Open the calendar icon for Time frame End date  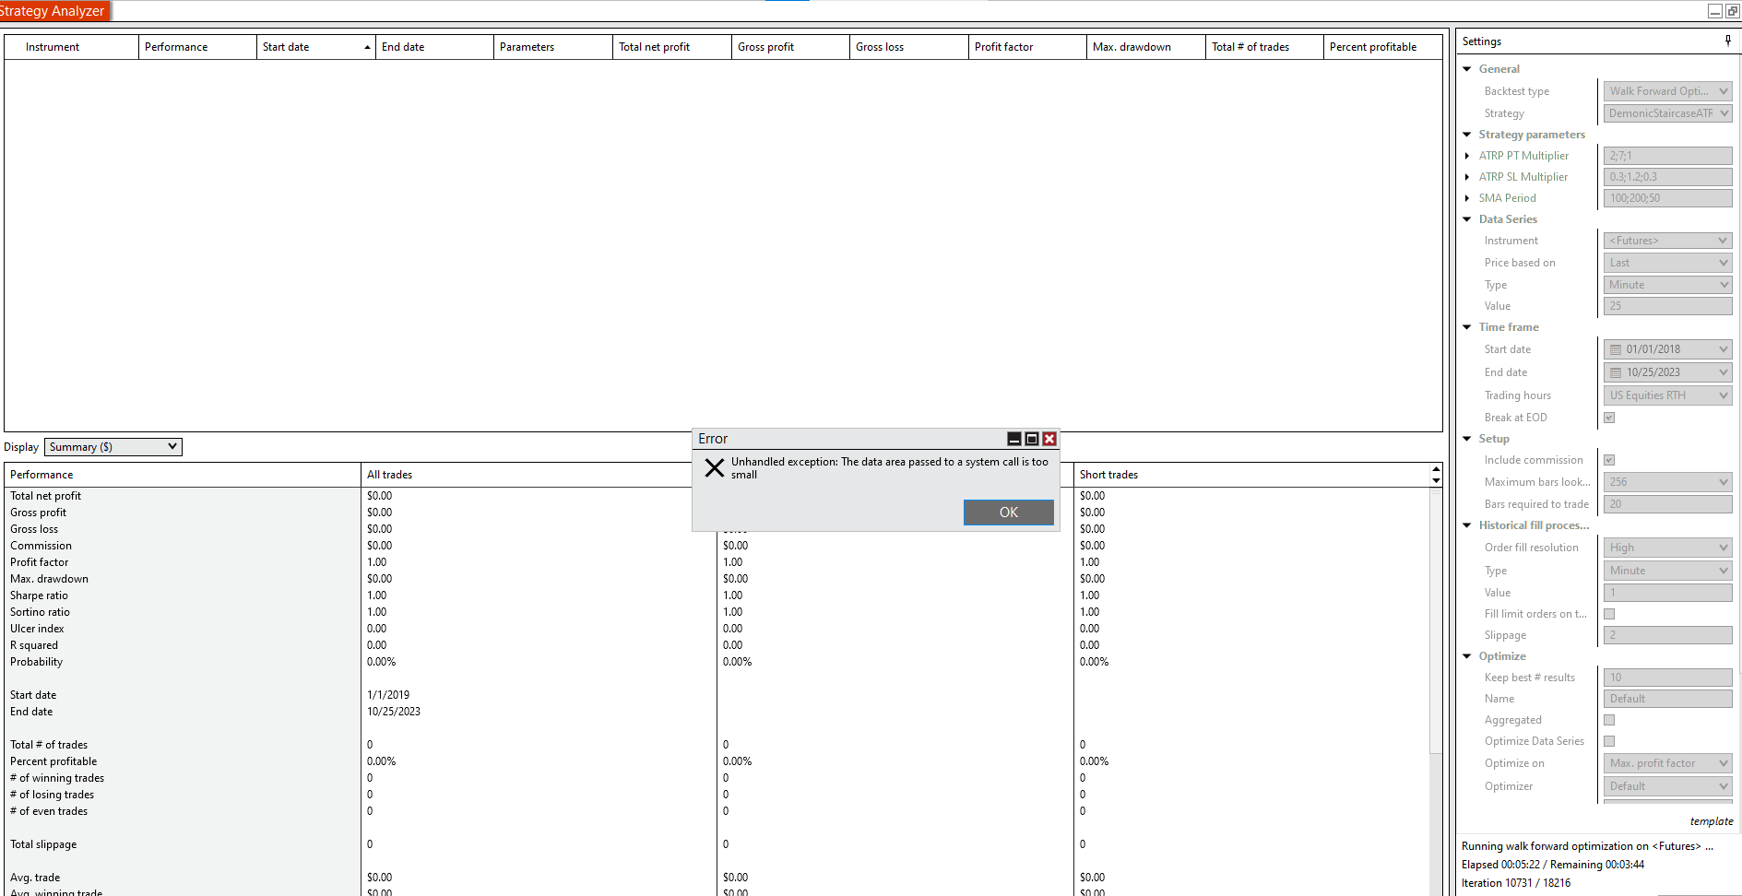coord(1616,372)
